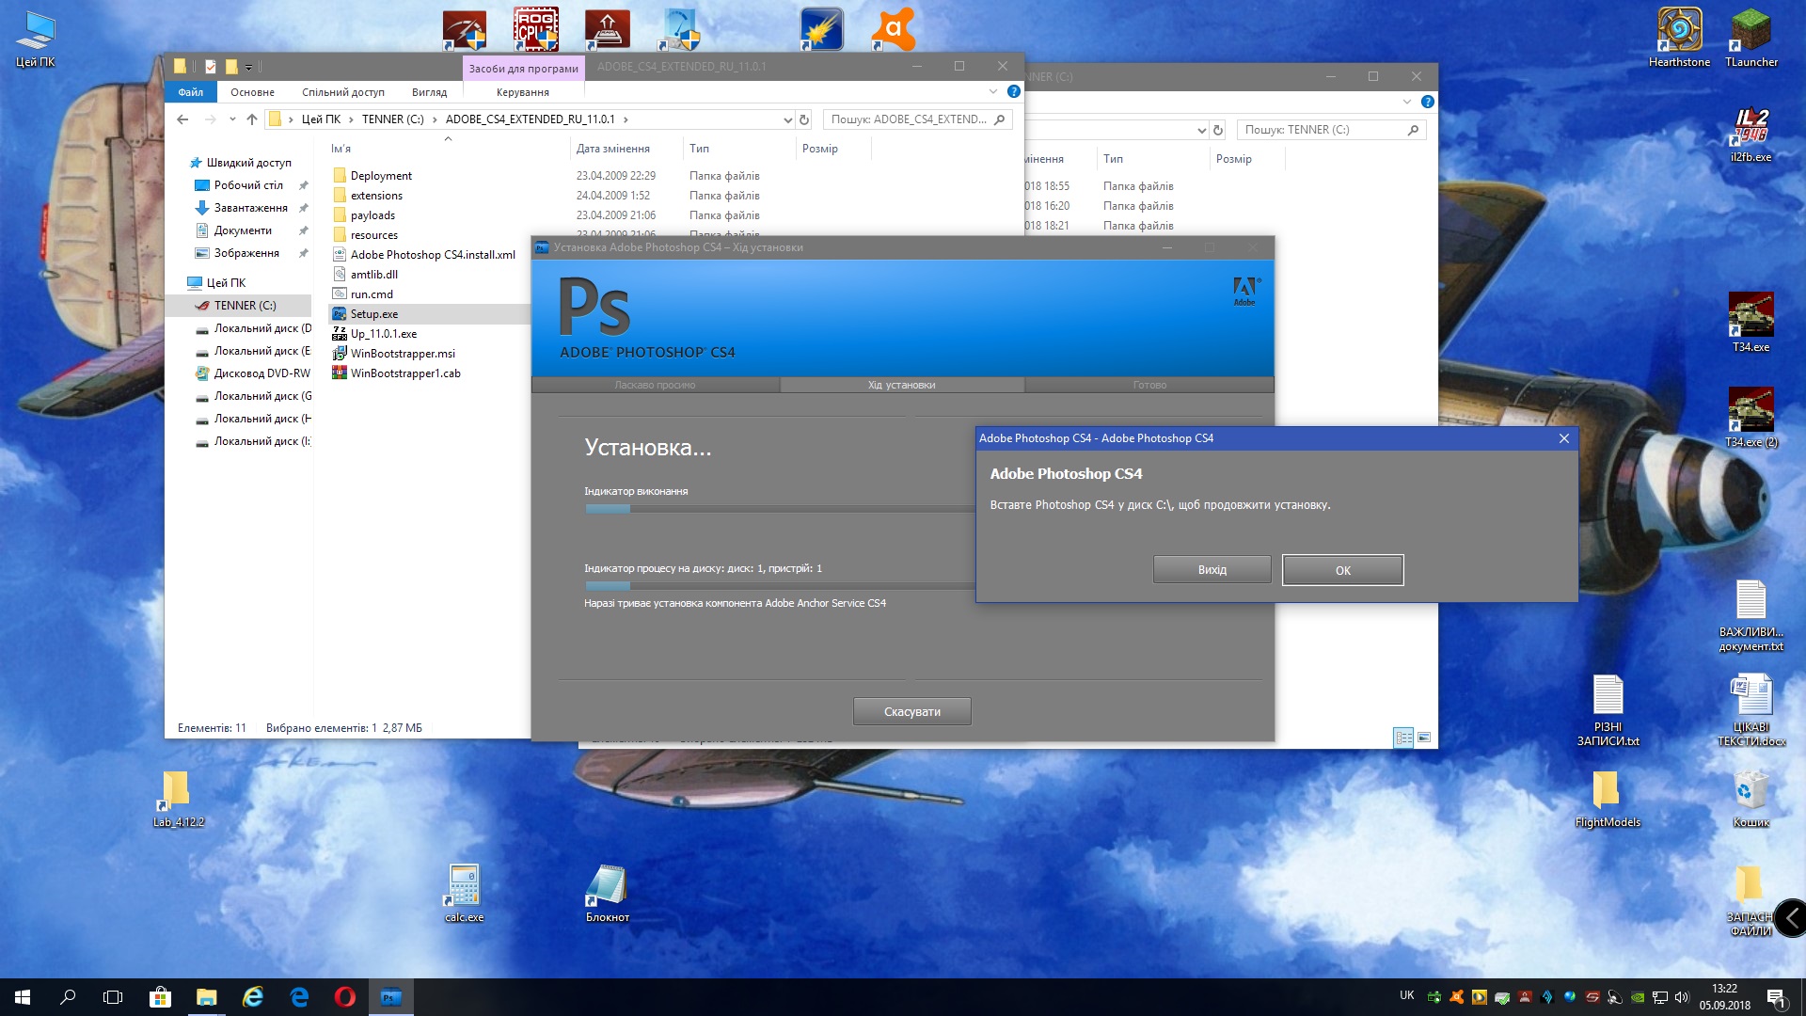Click the ADOBE_CS4_EXTEND search field
The image size is (1806, 1016).
coord(909,119)
